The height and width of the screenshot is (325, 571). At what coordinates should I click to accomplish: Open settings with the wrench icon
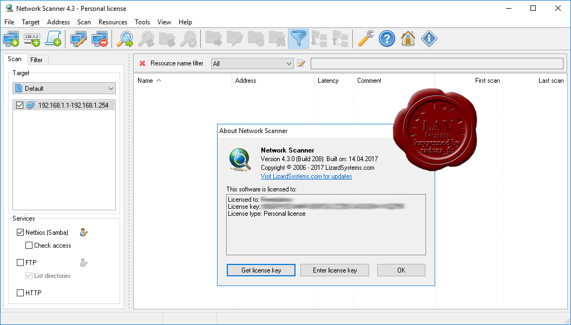(x=366, y=38)
